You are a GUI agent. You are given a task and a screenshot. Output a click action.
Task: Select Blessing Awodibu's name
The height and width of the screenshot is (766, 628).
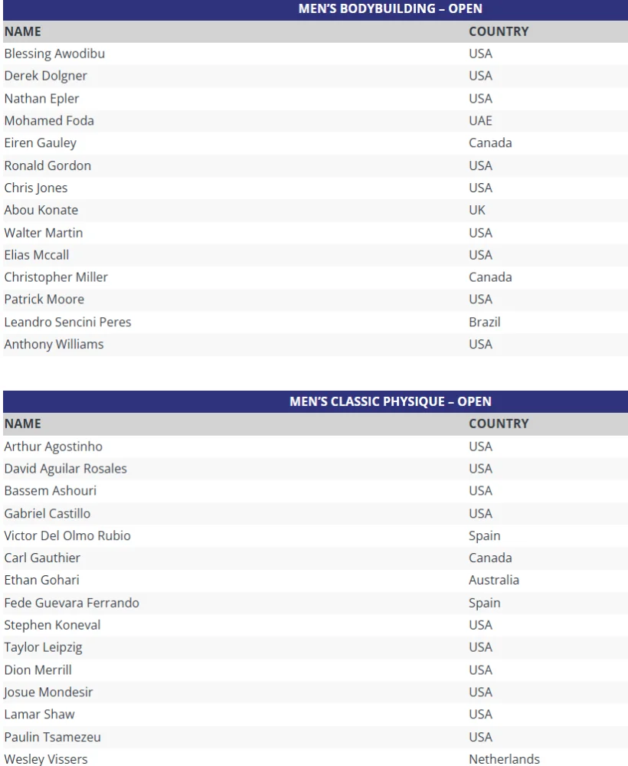pyautogui.click(x=54, y=54)
